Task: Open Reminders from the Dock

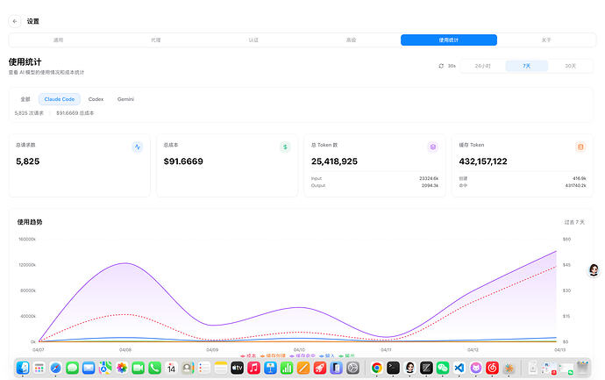Action: (204, 368)
